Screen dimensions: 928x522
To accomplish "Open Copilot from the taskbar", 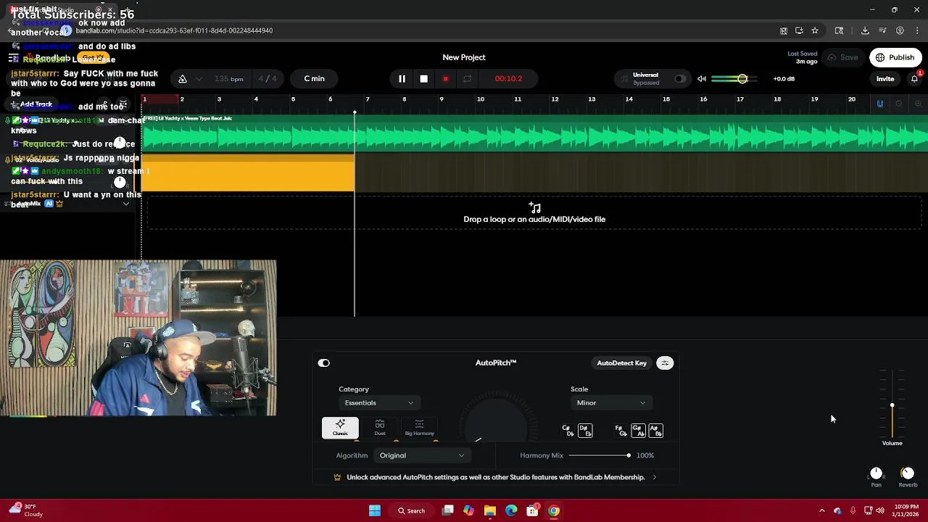I will [468, 510].
